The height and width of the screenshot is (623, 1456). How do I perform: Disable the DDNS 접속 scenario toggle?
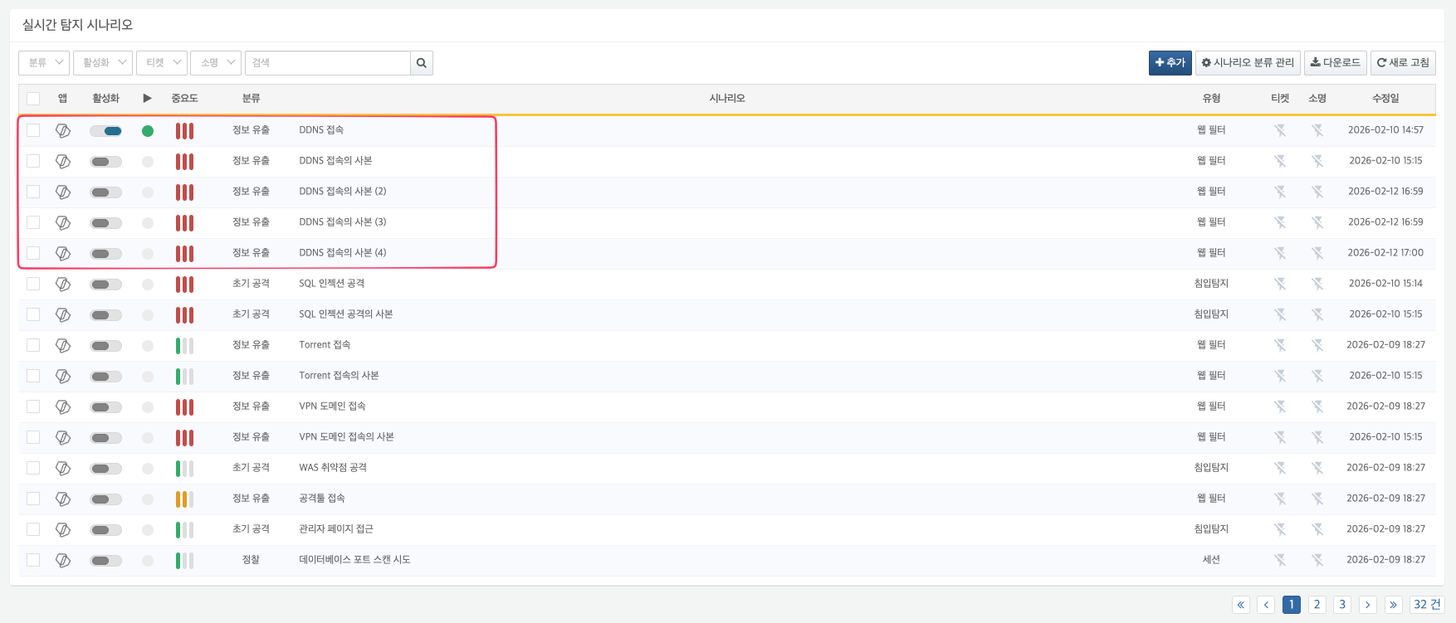point(106,131)
